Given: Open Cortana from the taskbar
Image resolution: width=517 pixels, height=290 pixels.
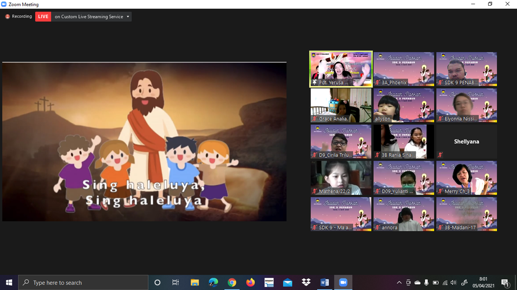Looking at the screenshot, I should point(157,283).
